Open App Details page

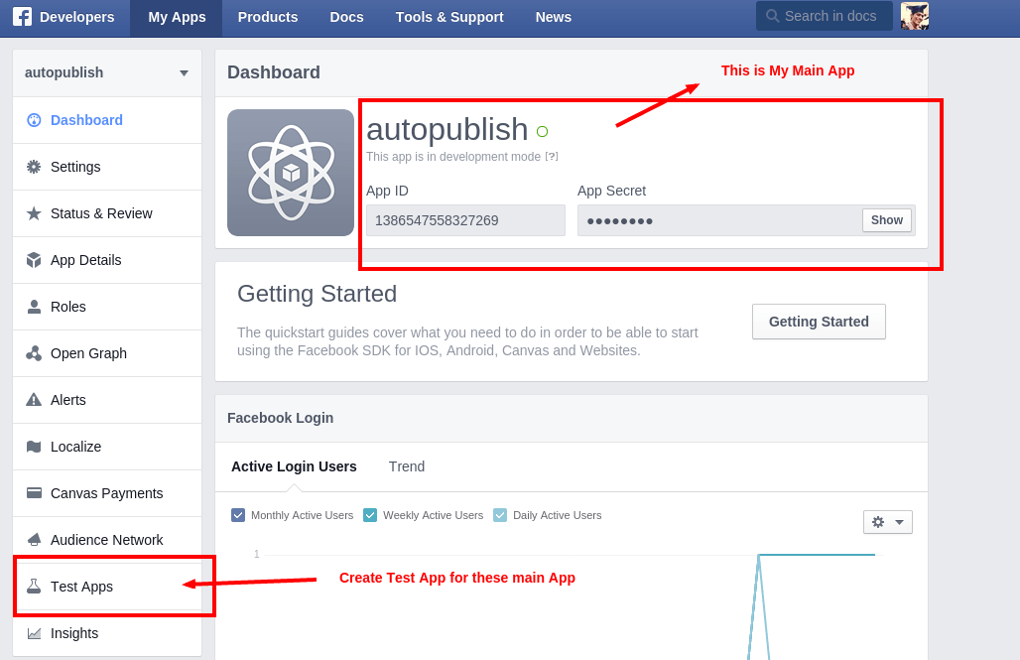pyautogui.click(x=107, y=260)
